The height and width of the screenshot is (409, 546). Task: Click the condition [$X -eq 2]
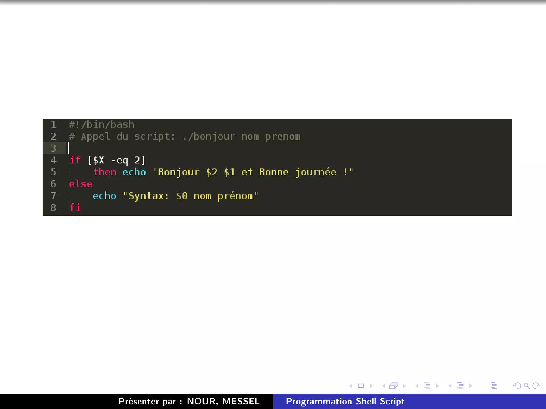coord(117,160)
